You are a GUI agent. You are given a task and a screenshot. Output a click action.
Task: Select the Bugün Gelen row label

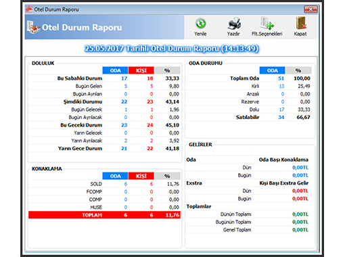pos(89,86)
